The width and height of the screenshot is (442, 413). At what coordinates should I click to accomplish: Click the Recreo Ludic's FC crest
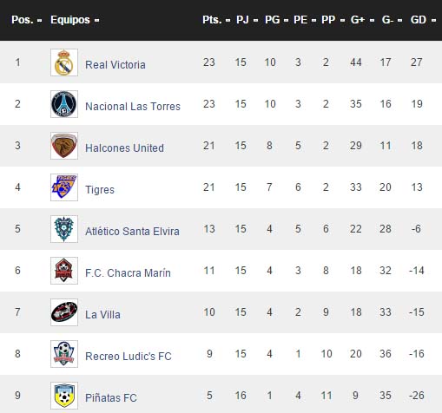[x=64, y=354]
